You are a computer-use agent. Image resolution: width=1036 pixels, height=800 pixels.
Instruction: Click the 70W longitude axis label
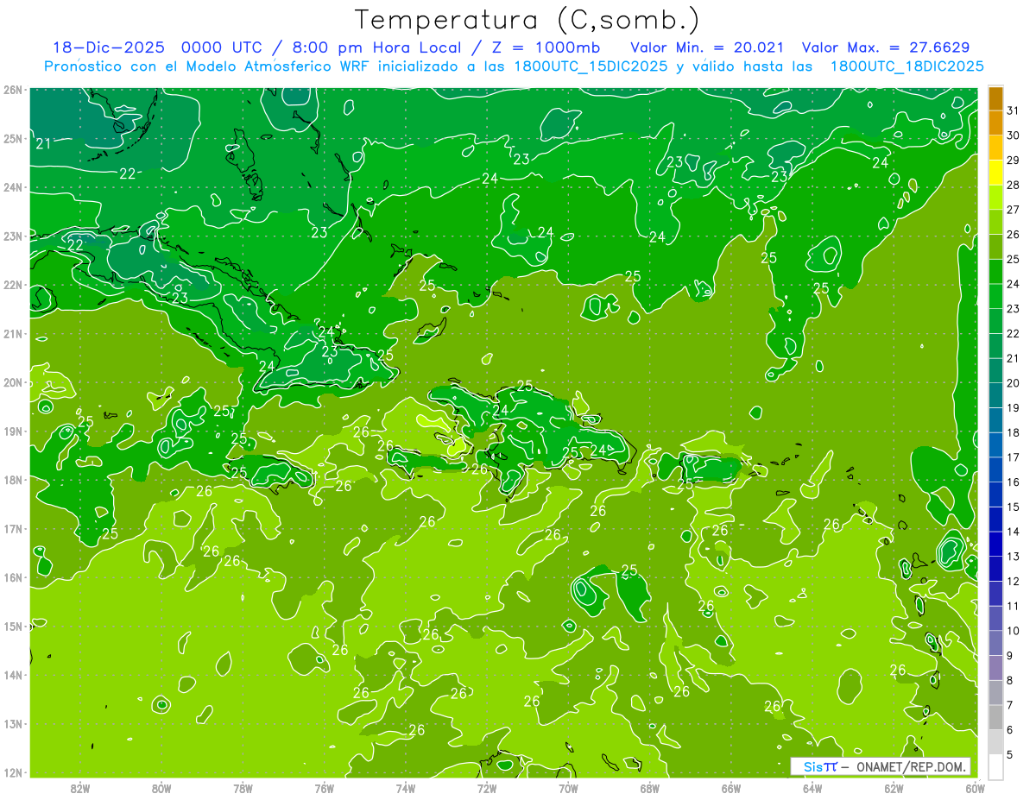[568, 787]
